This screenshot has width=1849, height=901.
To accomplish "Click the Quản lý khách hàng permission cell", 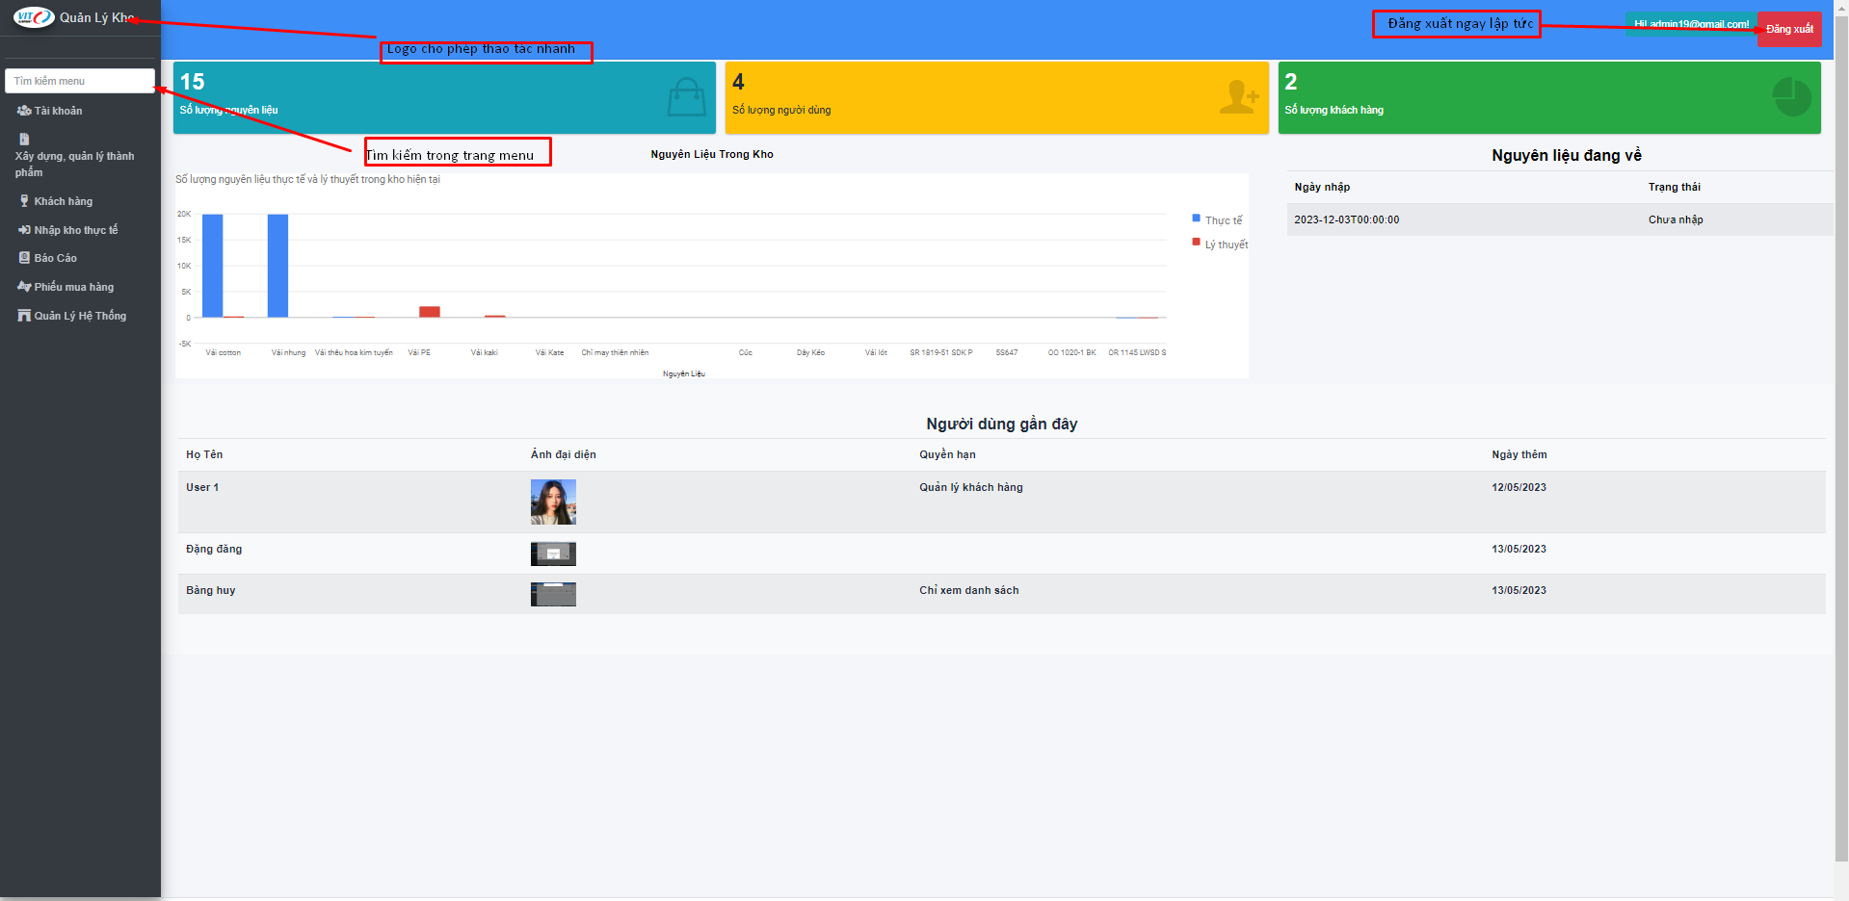I will pyautogui.click(x=971, y=487).
